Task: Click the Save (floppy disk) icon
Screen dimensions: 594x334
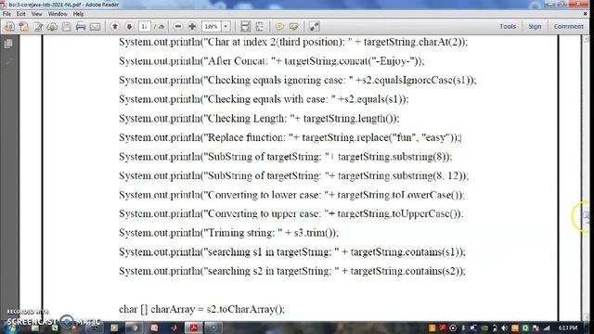Action: [x=67, y=27]
